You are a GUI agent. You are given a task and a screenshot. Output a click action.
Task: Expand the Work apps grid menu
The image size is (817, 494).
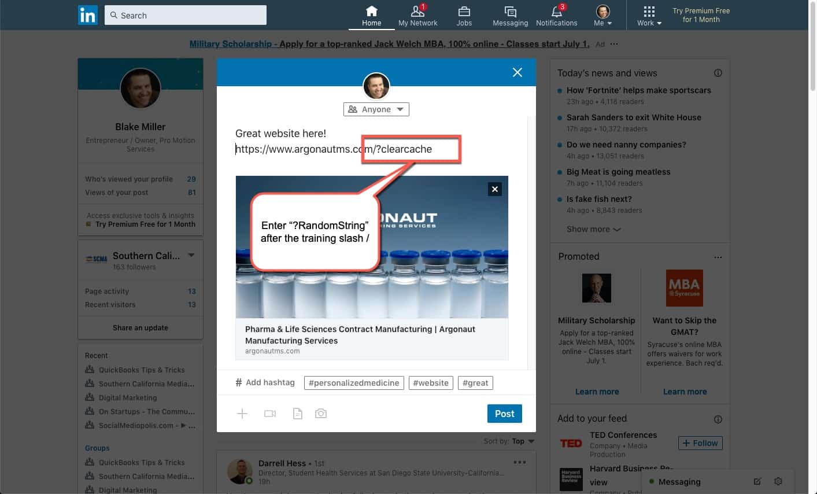click(x=649, y=16)
